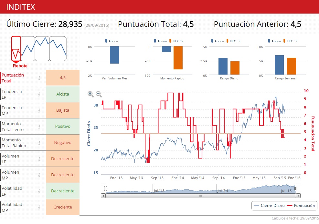Click the Cálculos a fecha footer text
Screen dimensions: 319x224
click(x=295, y=218)
